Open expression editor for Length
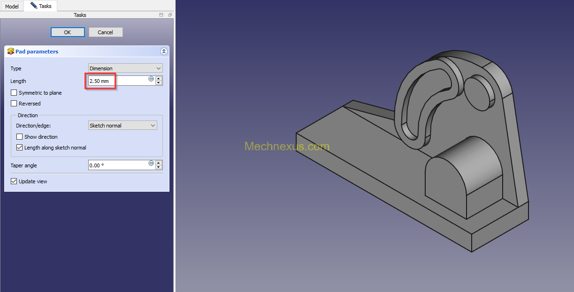The height and width of the screenshot is (292, 574). tap(151, 79)
